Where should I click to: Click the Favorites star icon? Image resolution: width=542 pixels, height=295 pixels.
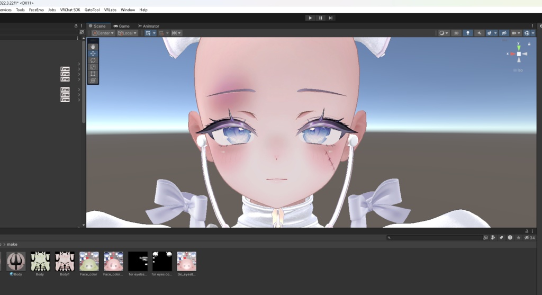518,238
